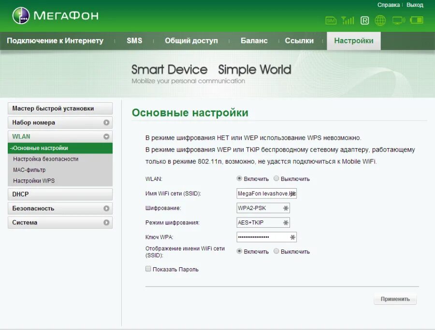435x330 pixels.
Task: Click the Ключ WPA password field
Action: coord(267,237)
